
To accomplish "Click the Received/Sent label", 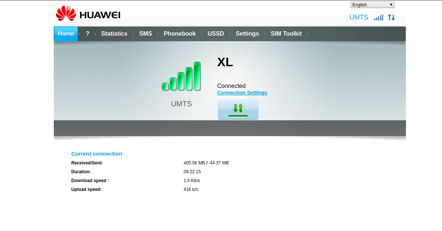I will [x=87, y=163].
